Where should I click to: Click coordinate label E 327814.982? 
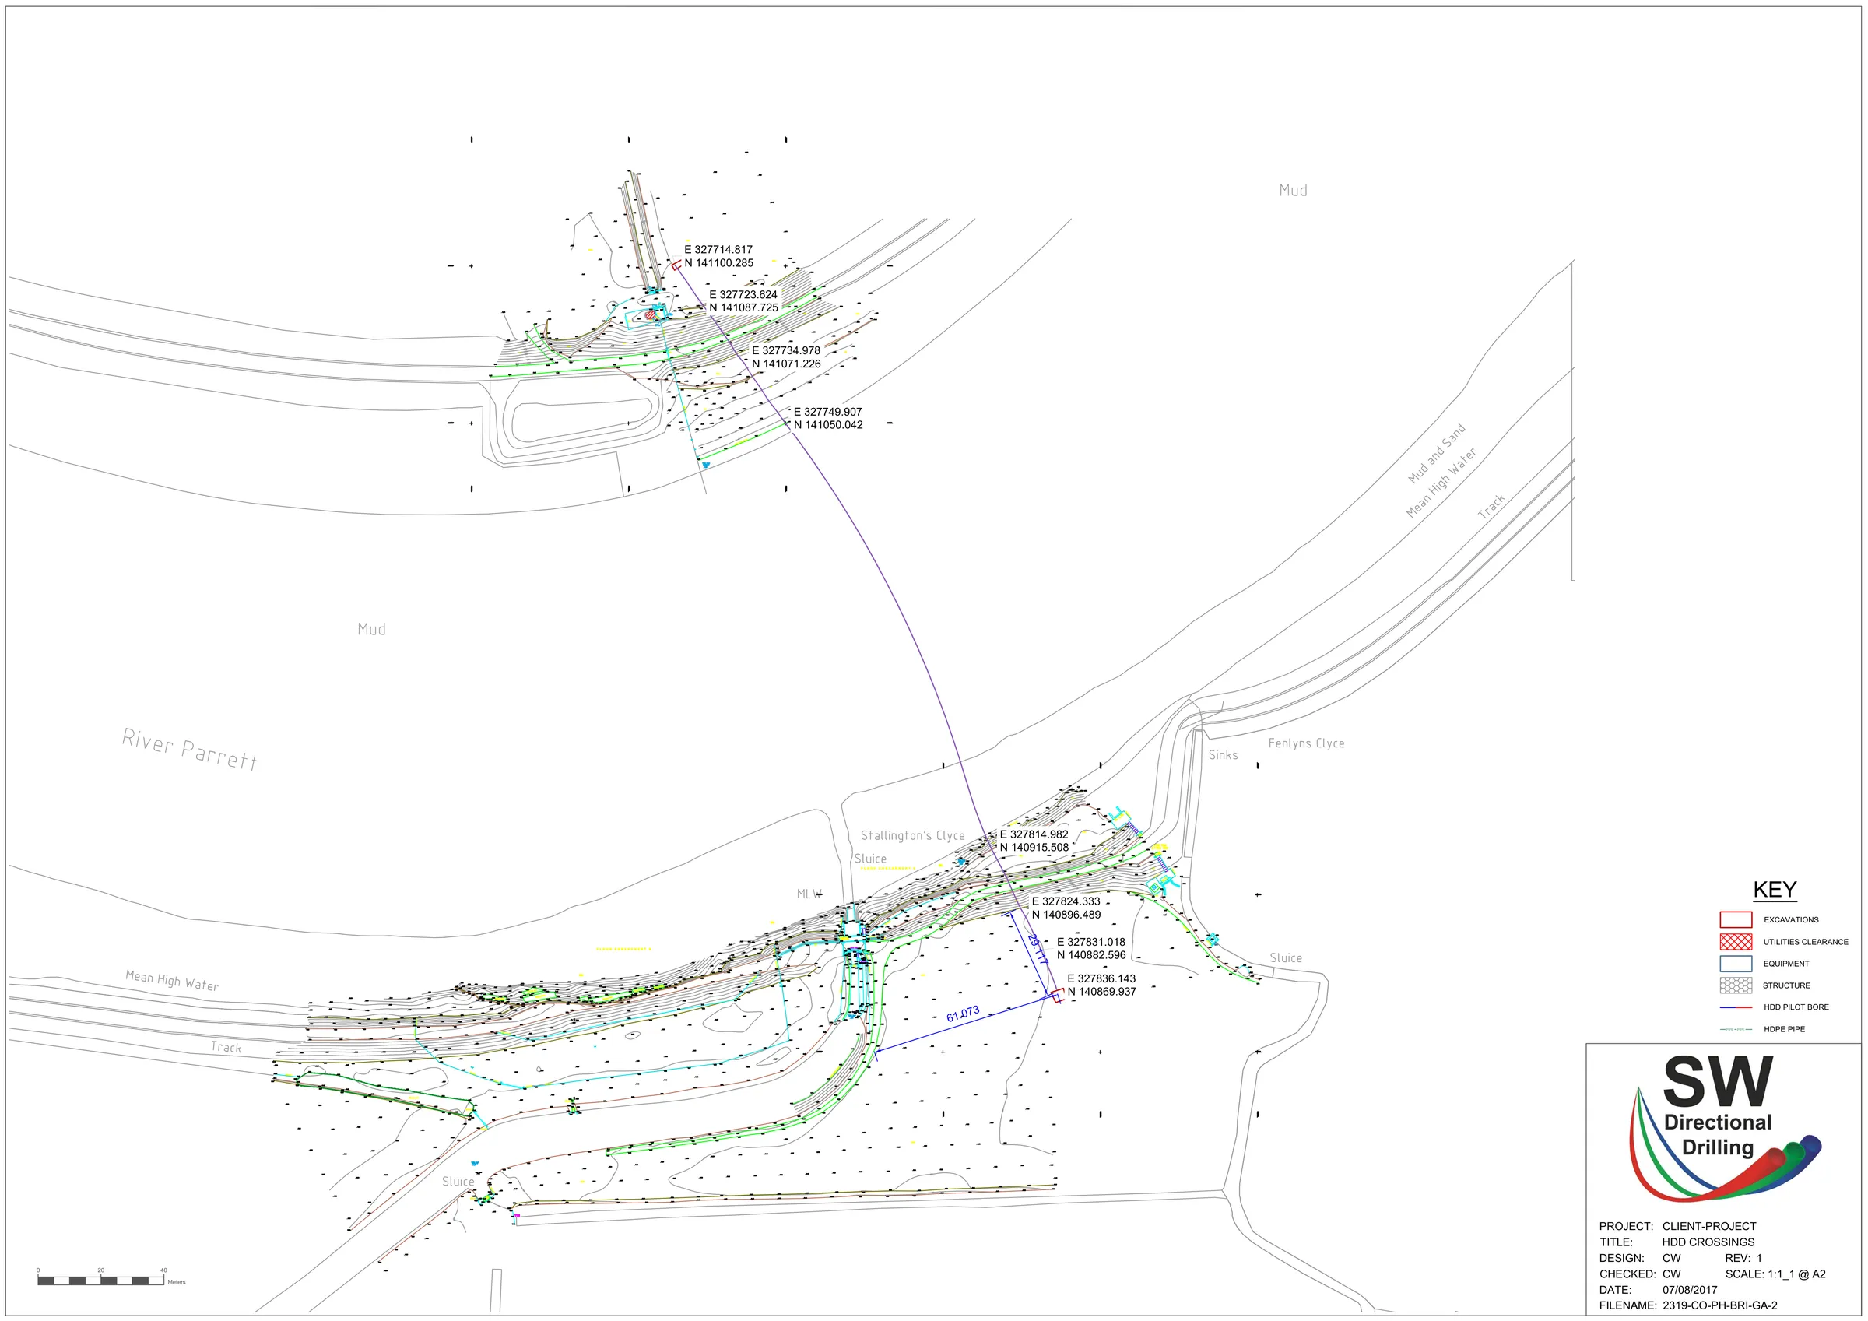(1034, 834)
